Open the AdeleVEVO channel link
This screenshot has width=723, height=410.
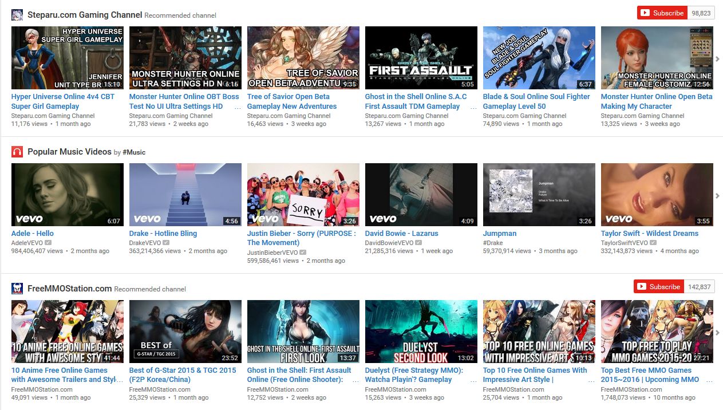(27, 243)
